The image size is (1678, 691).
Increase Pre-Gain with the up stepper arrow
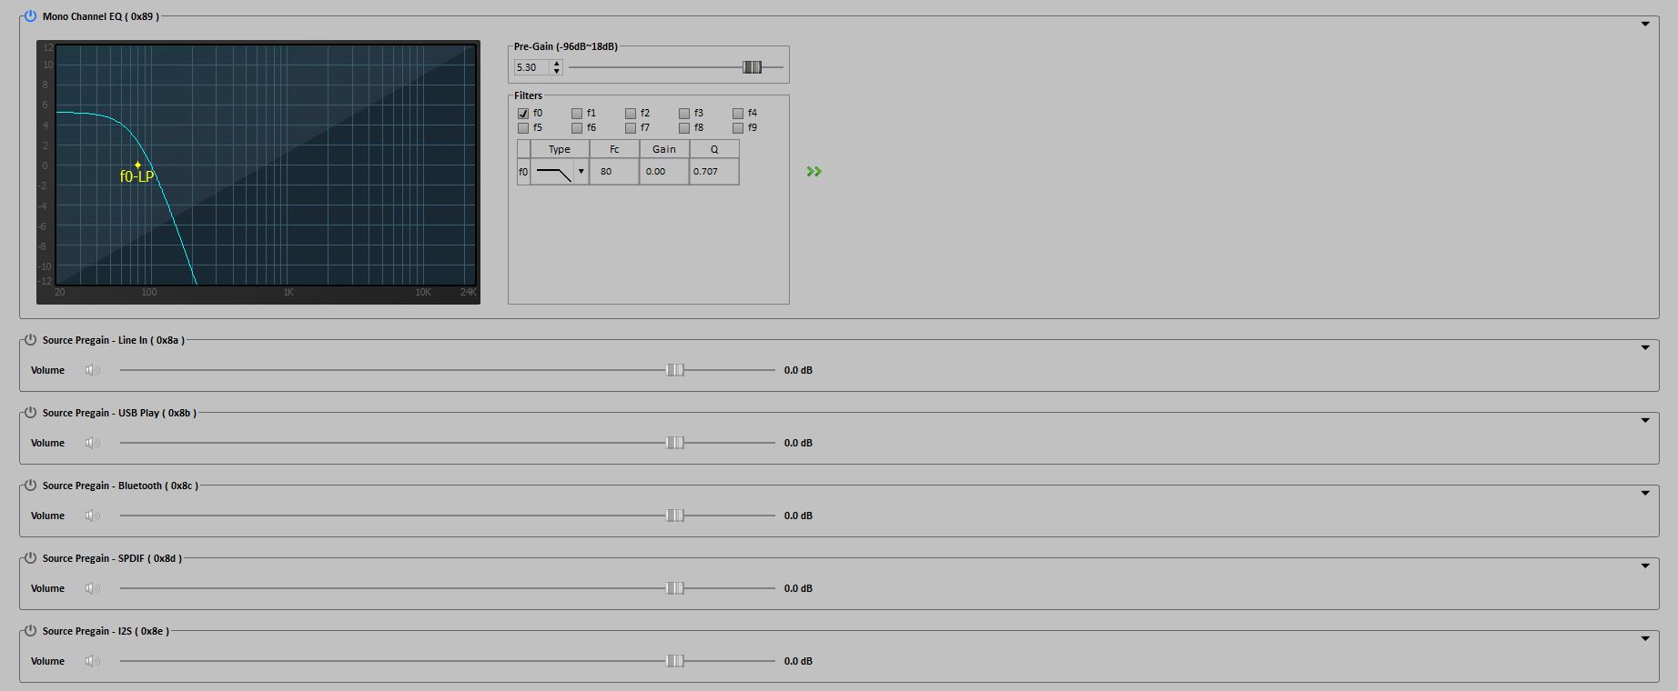[x=557, y=64]
